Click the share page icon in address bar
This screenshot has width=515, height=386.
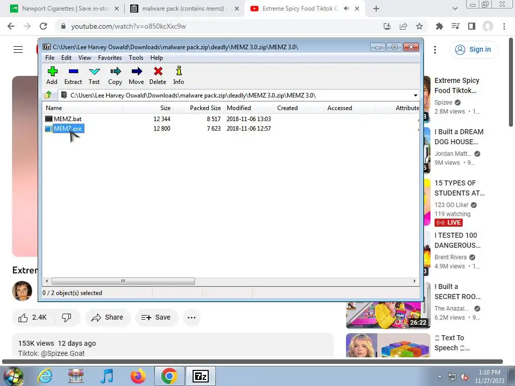coord(403,26)
